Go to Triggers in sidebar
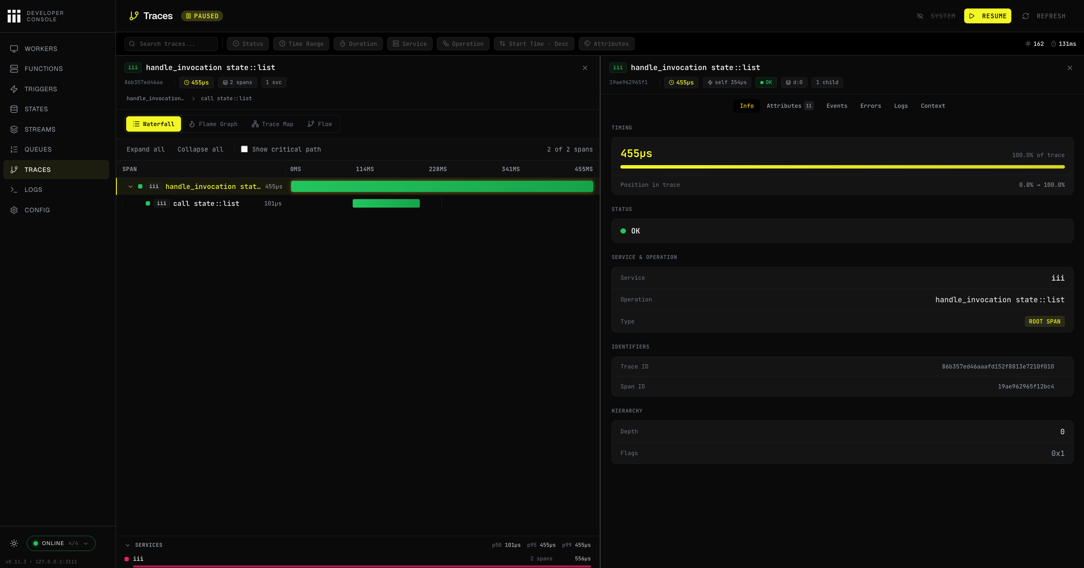Image resolution: width=1084 pixels, height=568 pixels. click(56, 89)
